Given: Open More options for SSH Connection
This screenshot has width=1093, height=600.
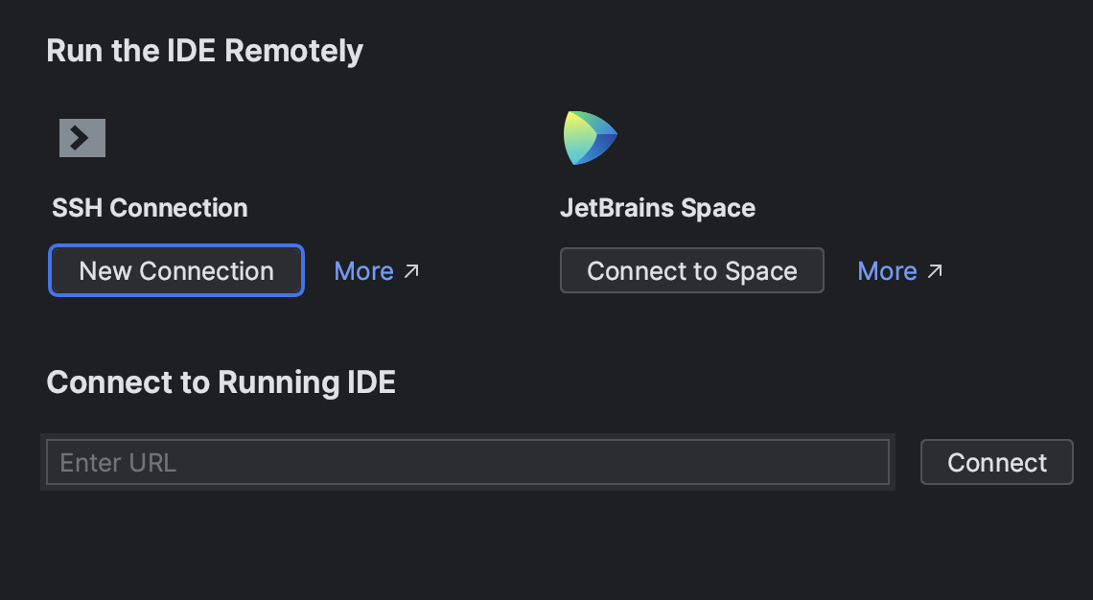Looking at the screenshot, I should pos(364,271).
